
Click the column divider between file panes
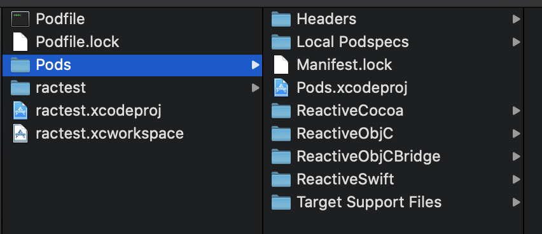click(263, 121)
